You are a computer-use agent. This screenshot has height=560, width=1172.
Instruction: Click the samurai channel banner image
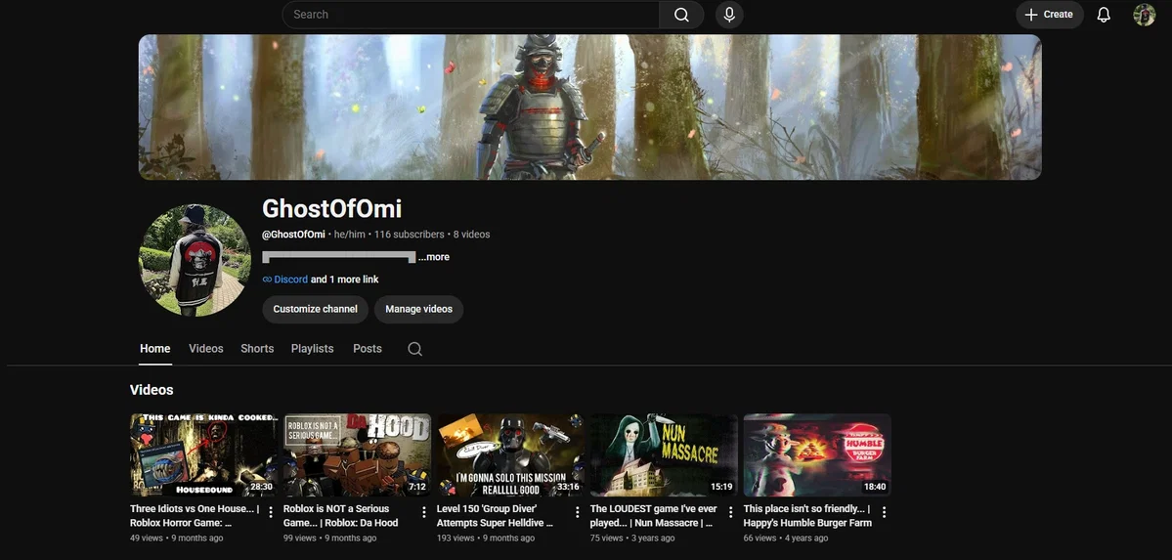(x=589, y=107)
